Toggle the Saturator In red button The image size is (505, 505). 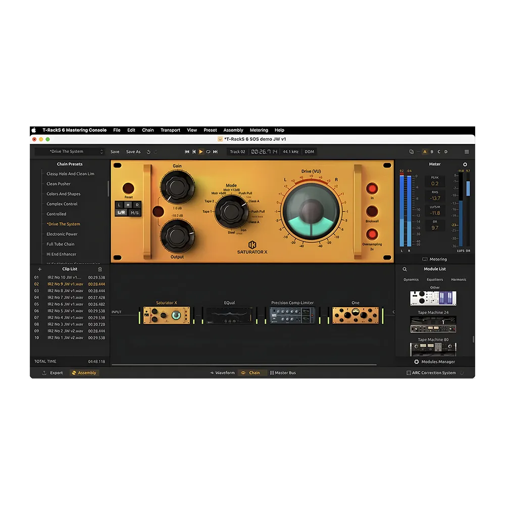(372, 188)
